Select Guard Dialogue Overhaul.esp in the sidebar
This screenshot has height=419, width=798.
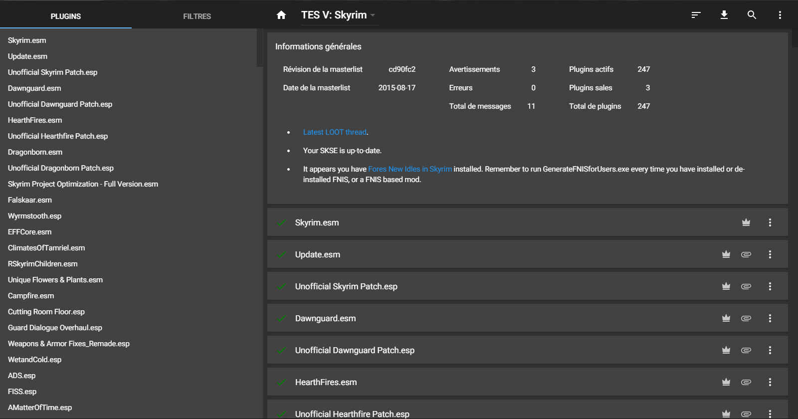55,328
